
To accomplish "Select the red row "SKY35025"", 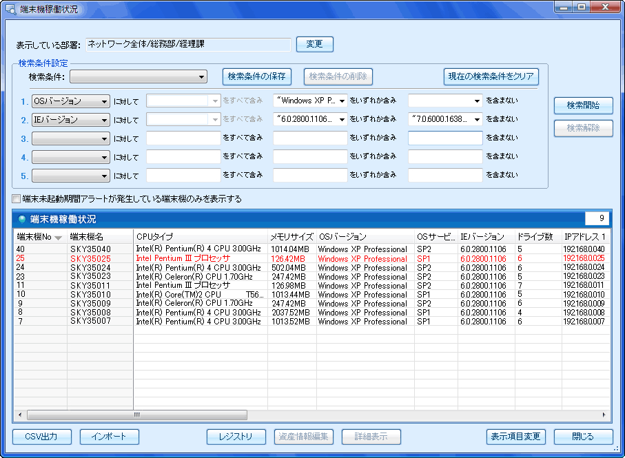I will [311, 258].
